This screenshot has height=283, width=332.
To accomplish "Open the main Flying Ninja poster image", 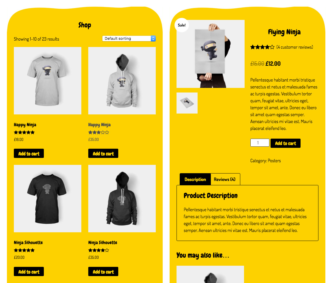I will point(211,54).
